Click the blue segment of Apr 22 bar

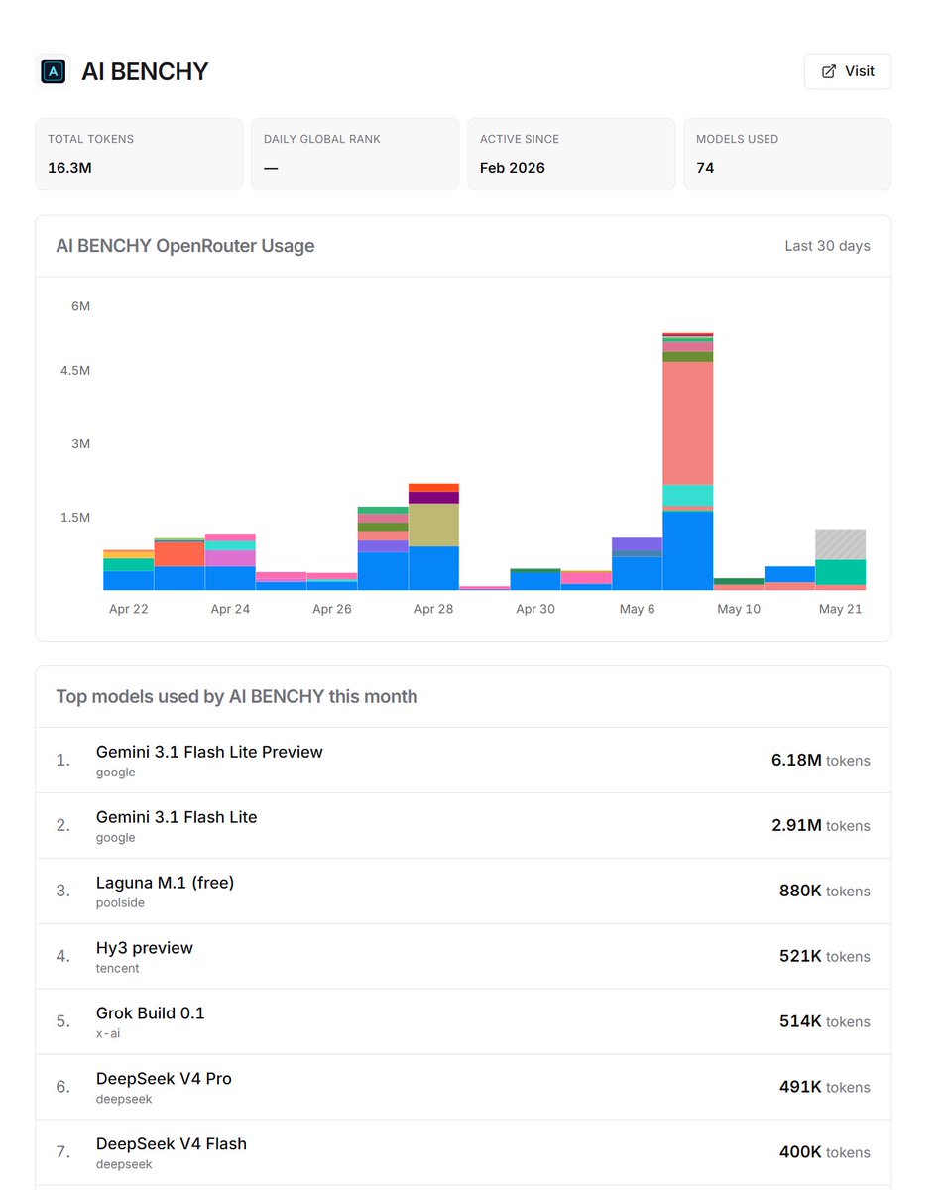[128, 580]
